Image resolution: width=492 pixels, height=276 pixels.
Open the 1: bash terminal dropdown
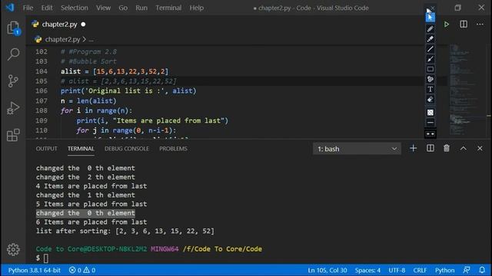357,149
